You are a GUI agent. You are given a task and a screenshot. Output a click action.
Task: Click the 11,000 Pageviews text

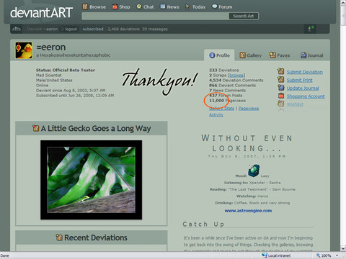tap(227, 101)
